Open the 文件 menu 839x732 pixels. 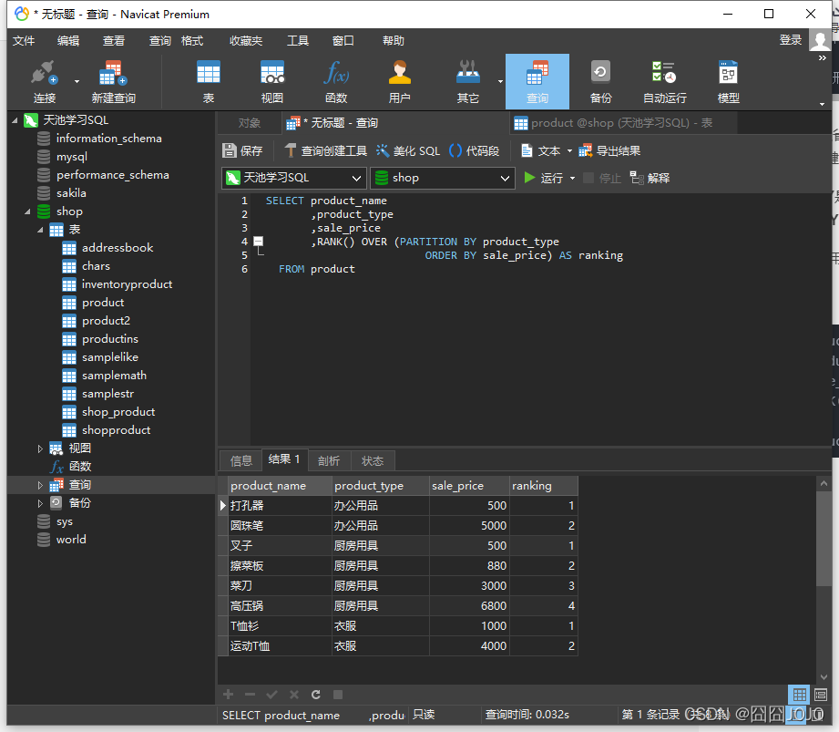(24, 41)
